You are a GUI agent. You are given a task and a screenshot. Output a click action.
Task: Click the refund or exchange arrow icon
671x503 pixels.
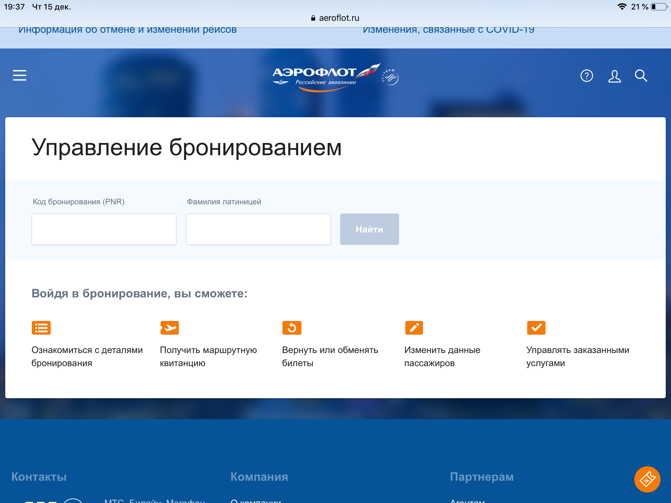click(292, 328)
